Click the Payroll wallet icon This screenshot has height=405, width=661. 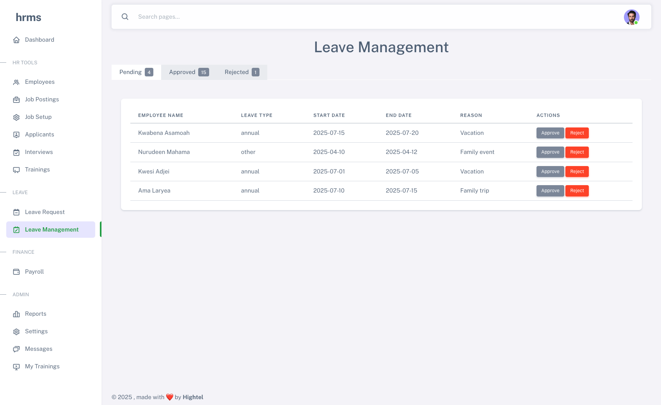pos(16,272)
